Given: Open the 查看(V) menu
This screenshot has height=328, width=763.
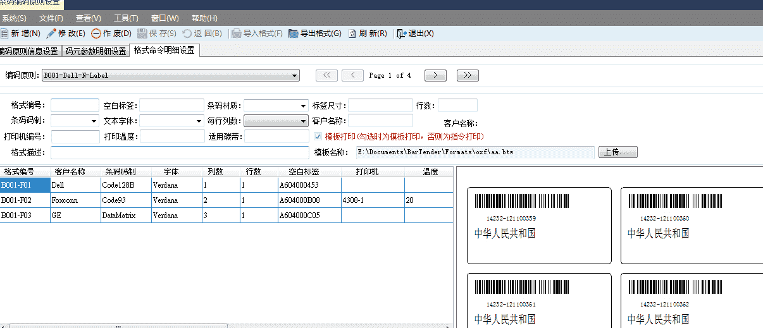Looking at the screenshot, I should click(88, 18).
